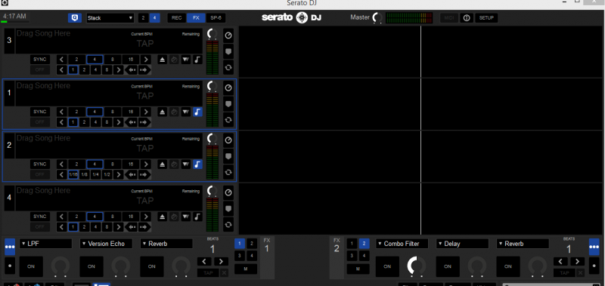Enable SYNC on deck 2
The width and height of the screenshot is (605, 286).
(40, 164)
